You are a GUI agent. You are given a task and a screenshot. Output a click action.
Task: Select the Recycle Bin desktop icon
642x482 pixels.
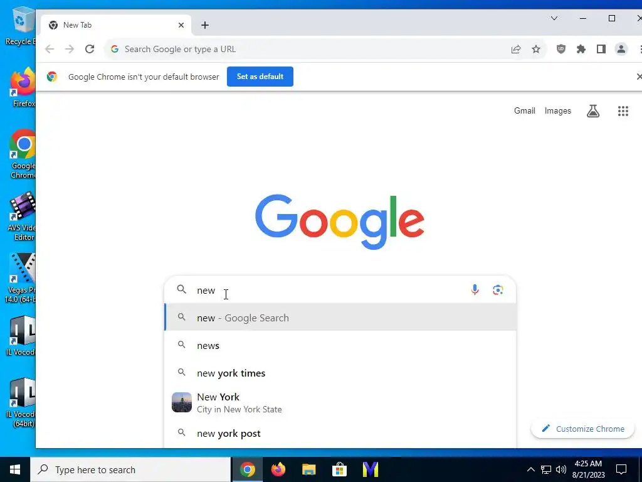[x=21, y=26]
